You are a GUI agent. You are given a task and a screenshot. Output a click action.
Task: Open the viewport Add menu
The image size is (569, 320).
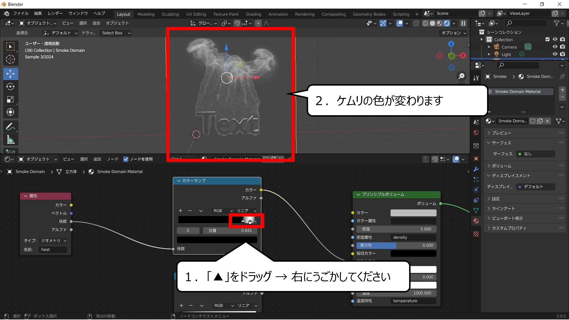point(96,23)
